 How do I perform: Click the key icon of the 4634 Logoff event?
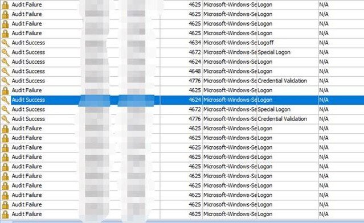click(x=5, y=43)
